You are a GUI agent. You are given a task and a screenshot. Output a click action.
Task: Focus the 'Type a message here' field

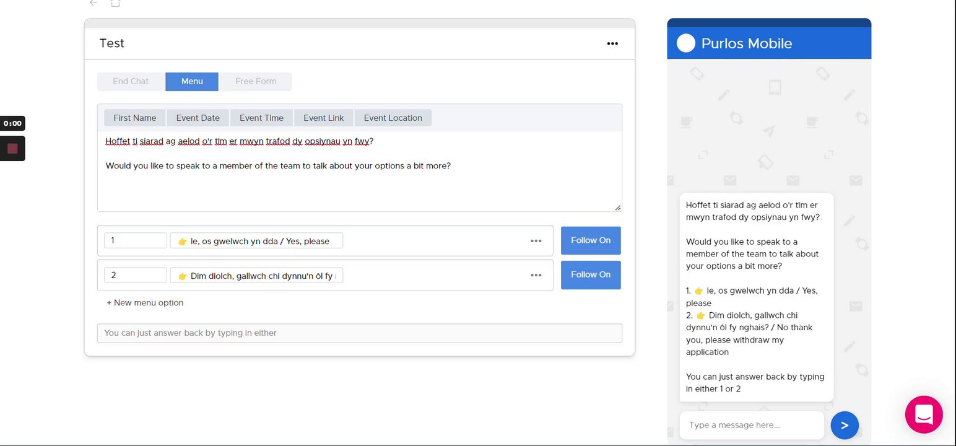coord(751,425)
